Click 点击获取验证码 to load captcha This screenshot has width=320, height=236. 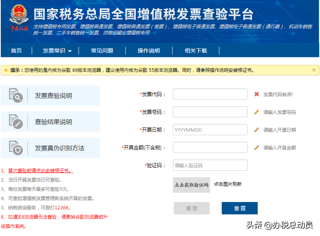191,185
